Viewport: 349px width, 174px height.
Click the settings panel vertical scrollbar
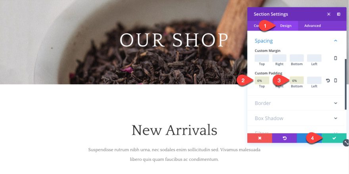(345, 84)
